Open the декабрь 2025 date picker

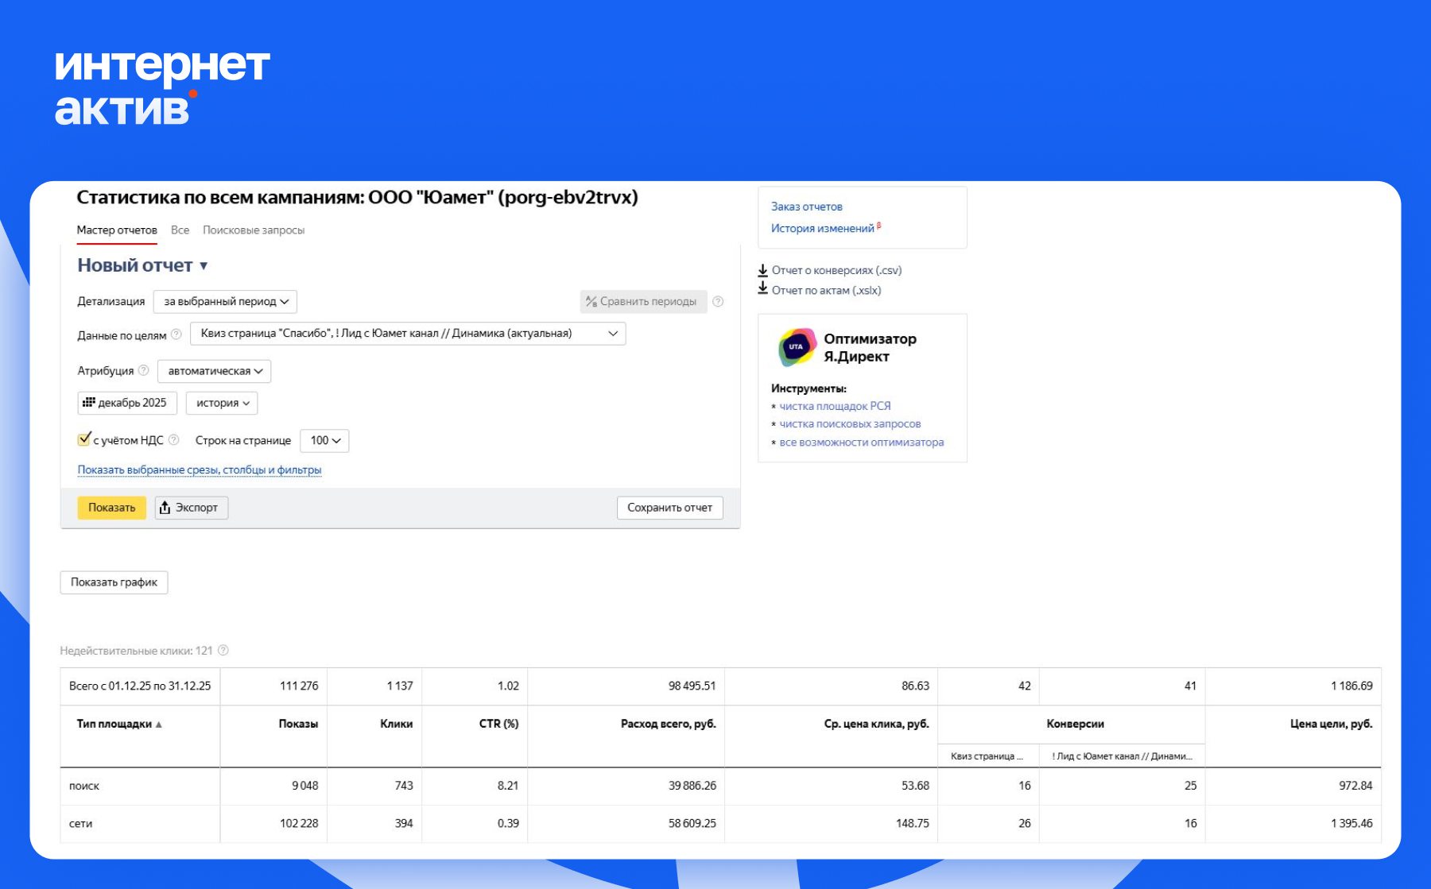tap(127, 403)
